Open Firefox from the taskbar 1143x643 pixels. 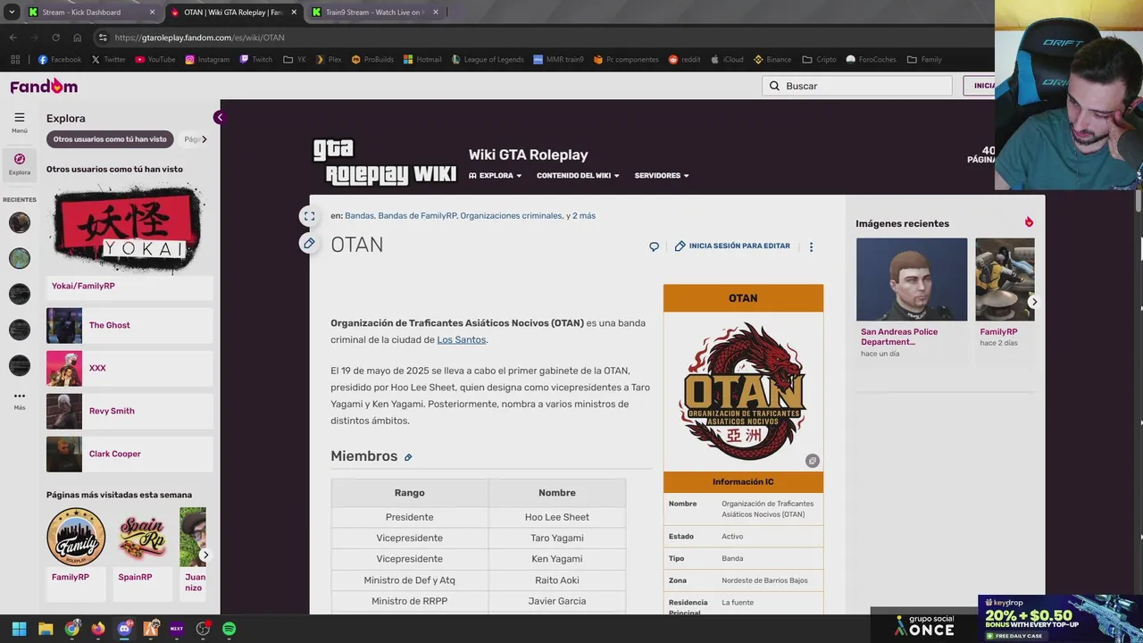[98, 629]
